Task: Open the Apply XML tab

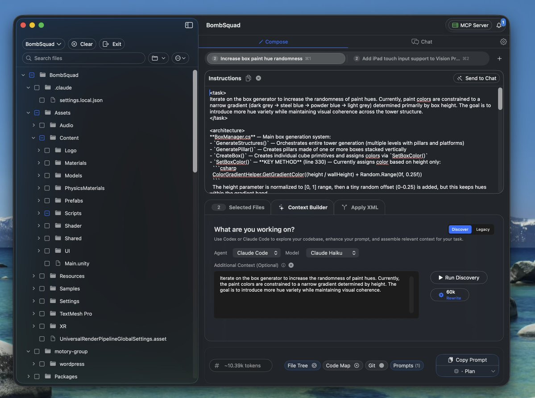Action: coord(360,207)
